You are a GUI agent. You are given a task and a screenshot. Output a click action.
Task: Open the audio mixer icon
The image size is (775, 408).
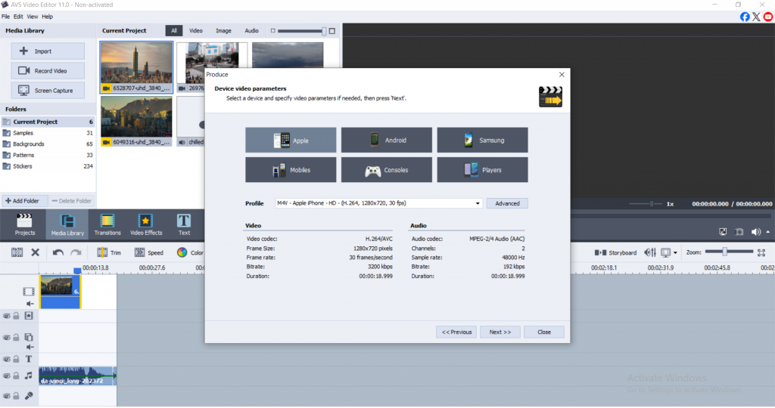[650, 252]
